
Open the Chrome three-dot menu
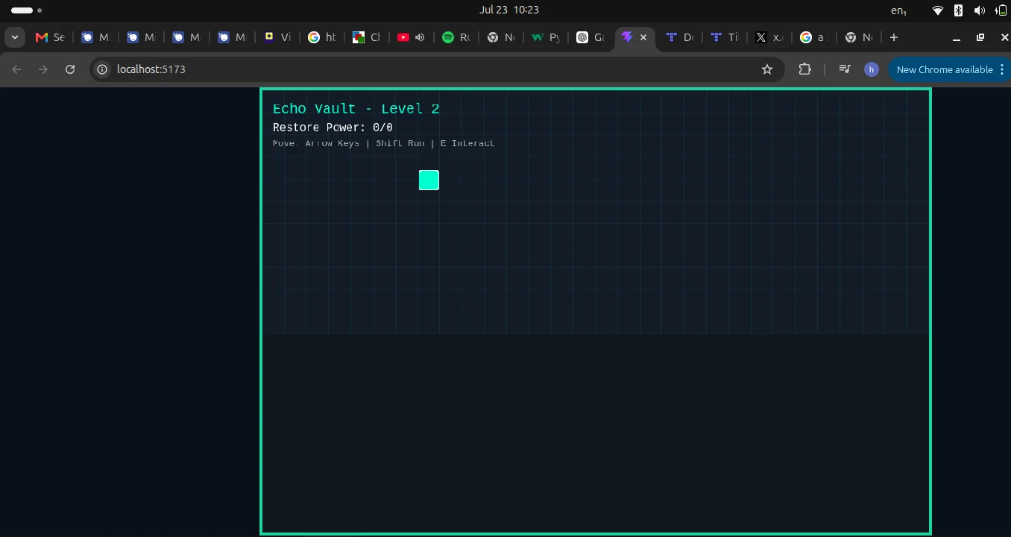point(1003,69)
